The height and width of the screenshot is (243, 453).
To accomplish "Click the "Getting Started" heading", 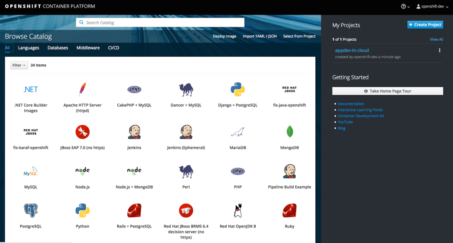I will pyautogui.click(x=350, y=77).
